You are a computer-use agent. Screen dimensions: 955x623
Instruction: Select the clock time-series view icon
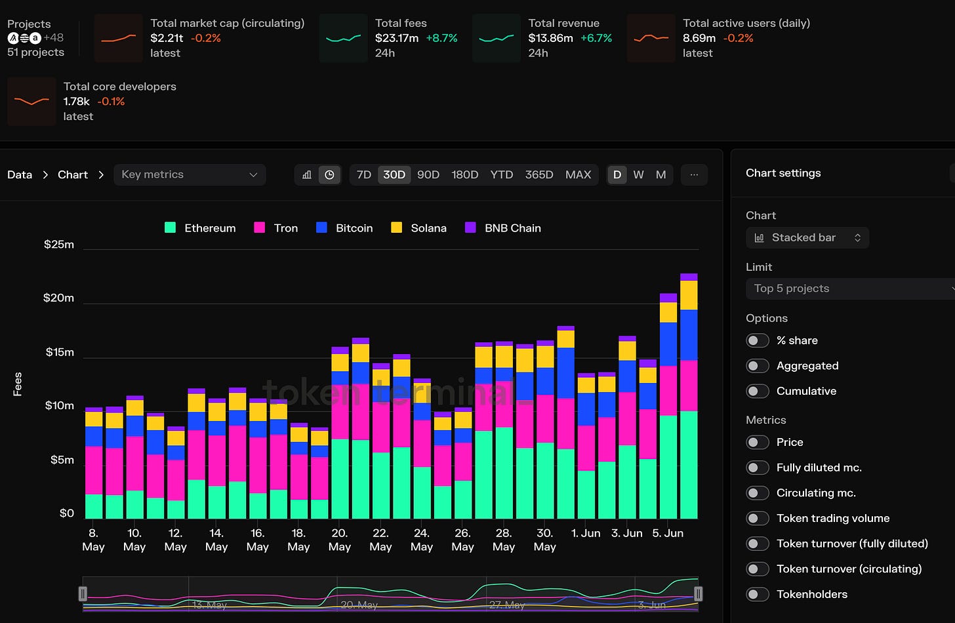pyautogui.click(x=329, y=175)
